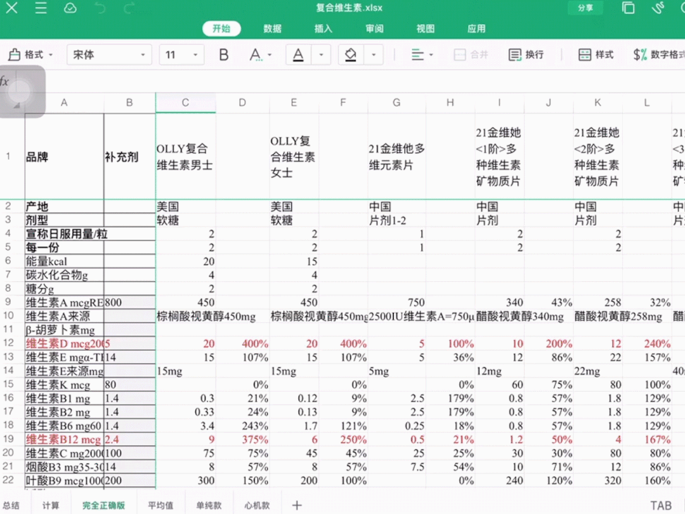Select cell 维生素A来源
The height and width of the screenshot is (514, 685).
[x=64, y=316]
